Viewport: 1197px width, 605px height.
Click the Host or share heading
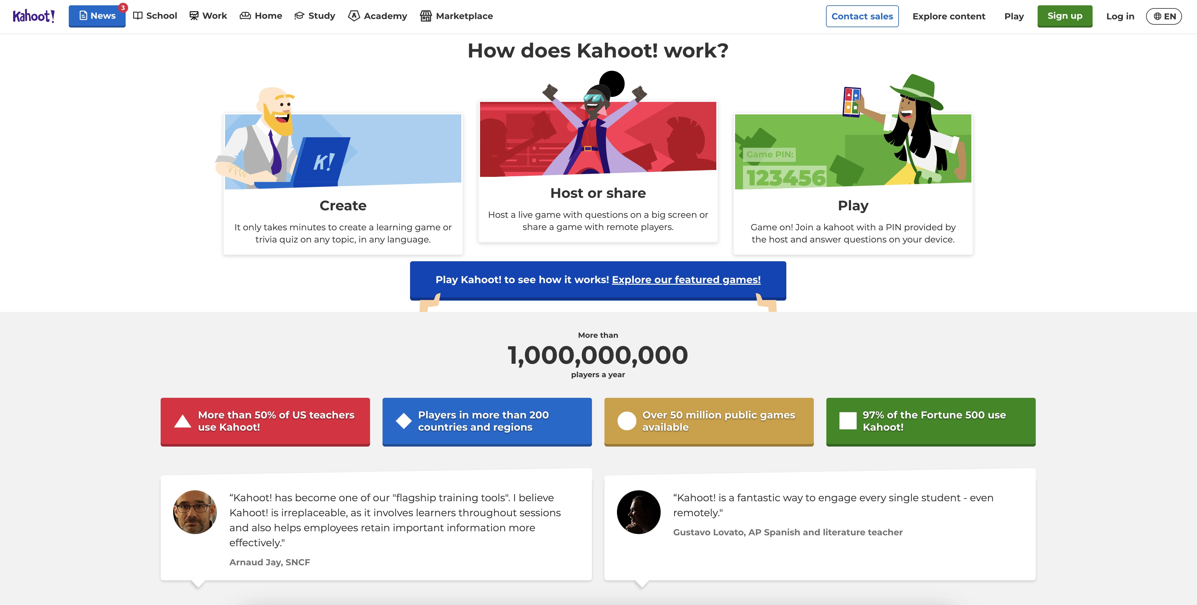click(598, 193)
